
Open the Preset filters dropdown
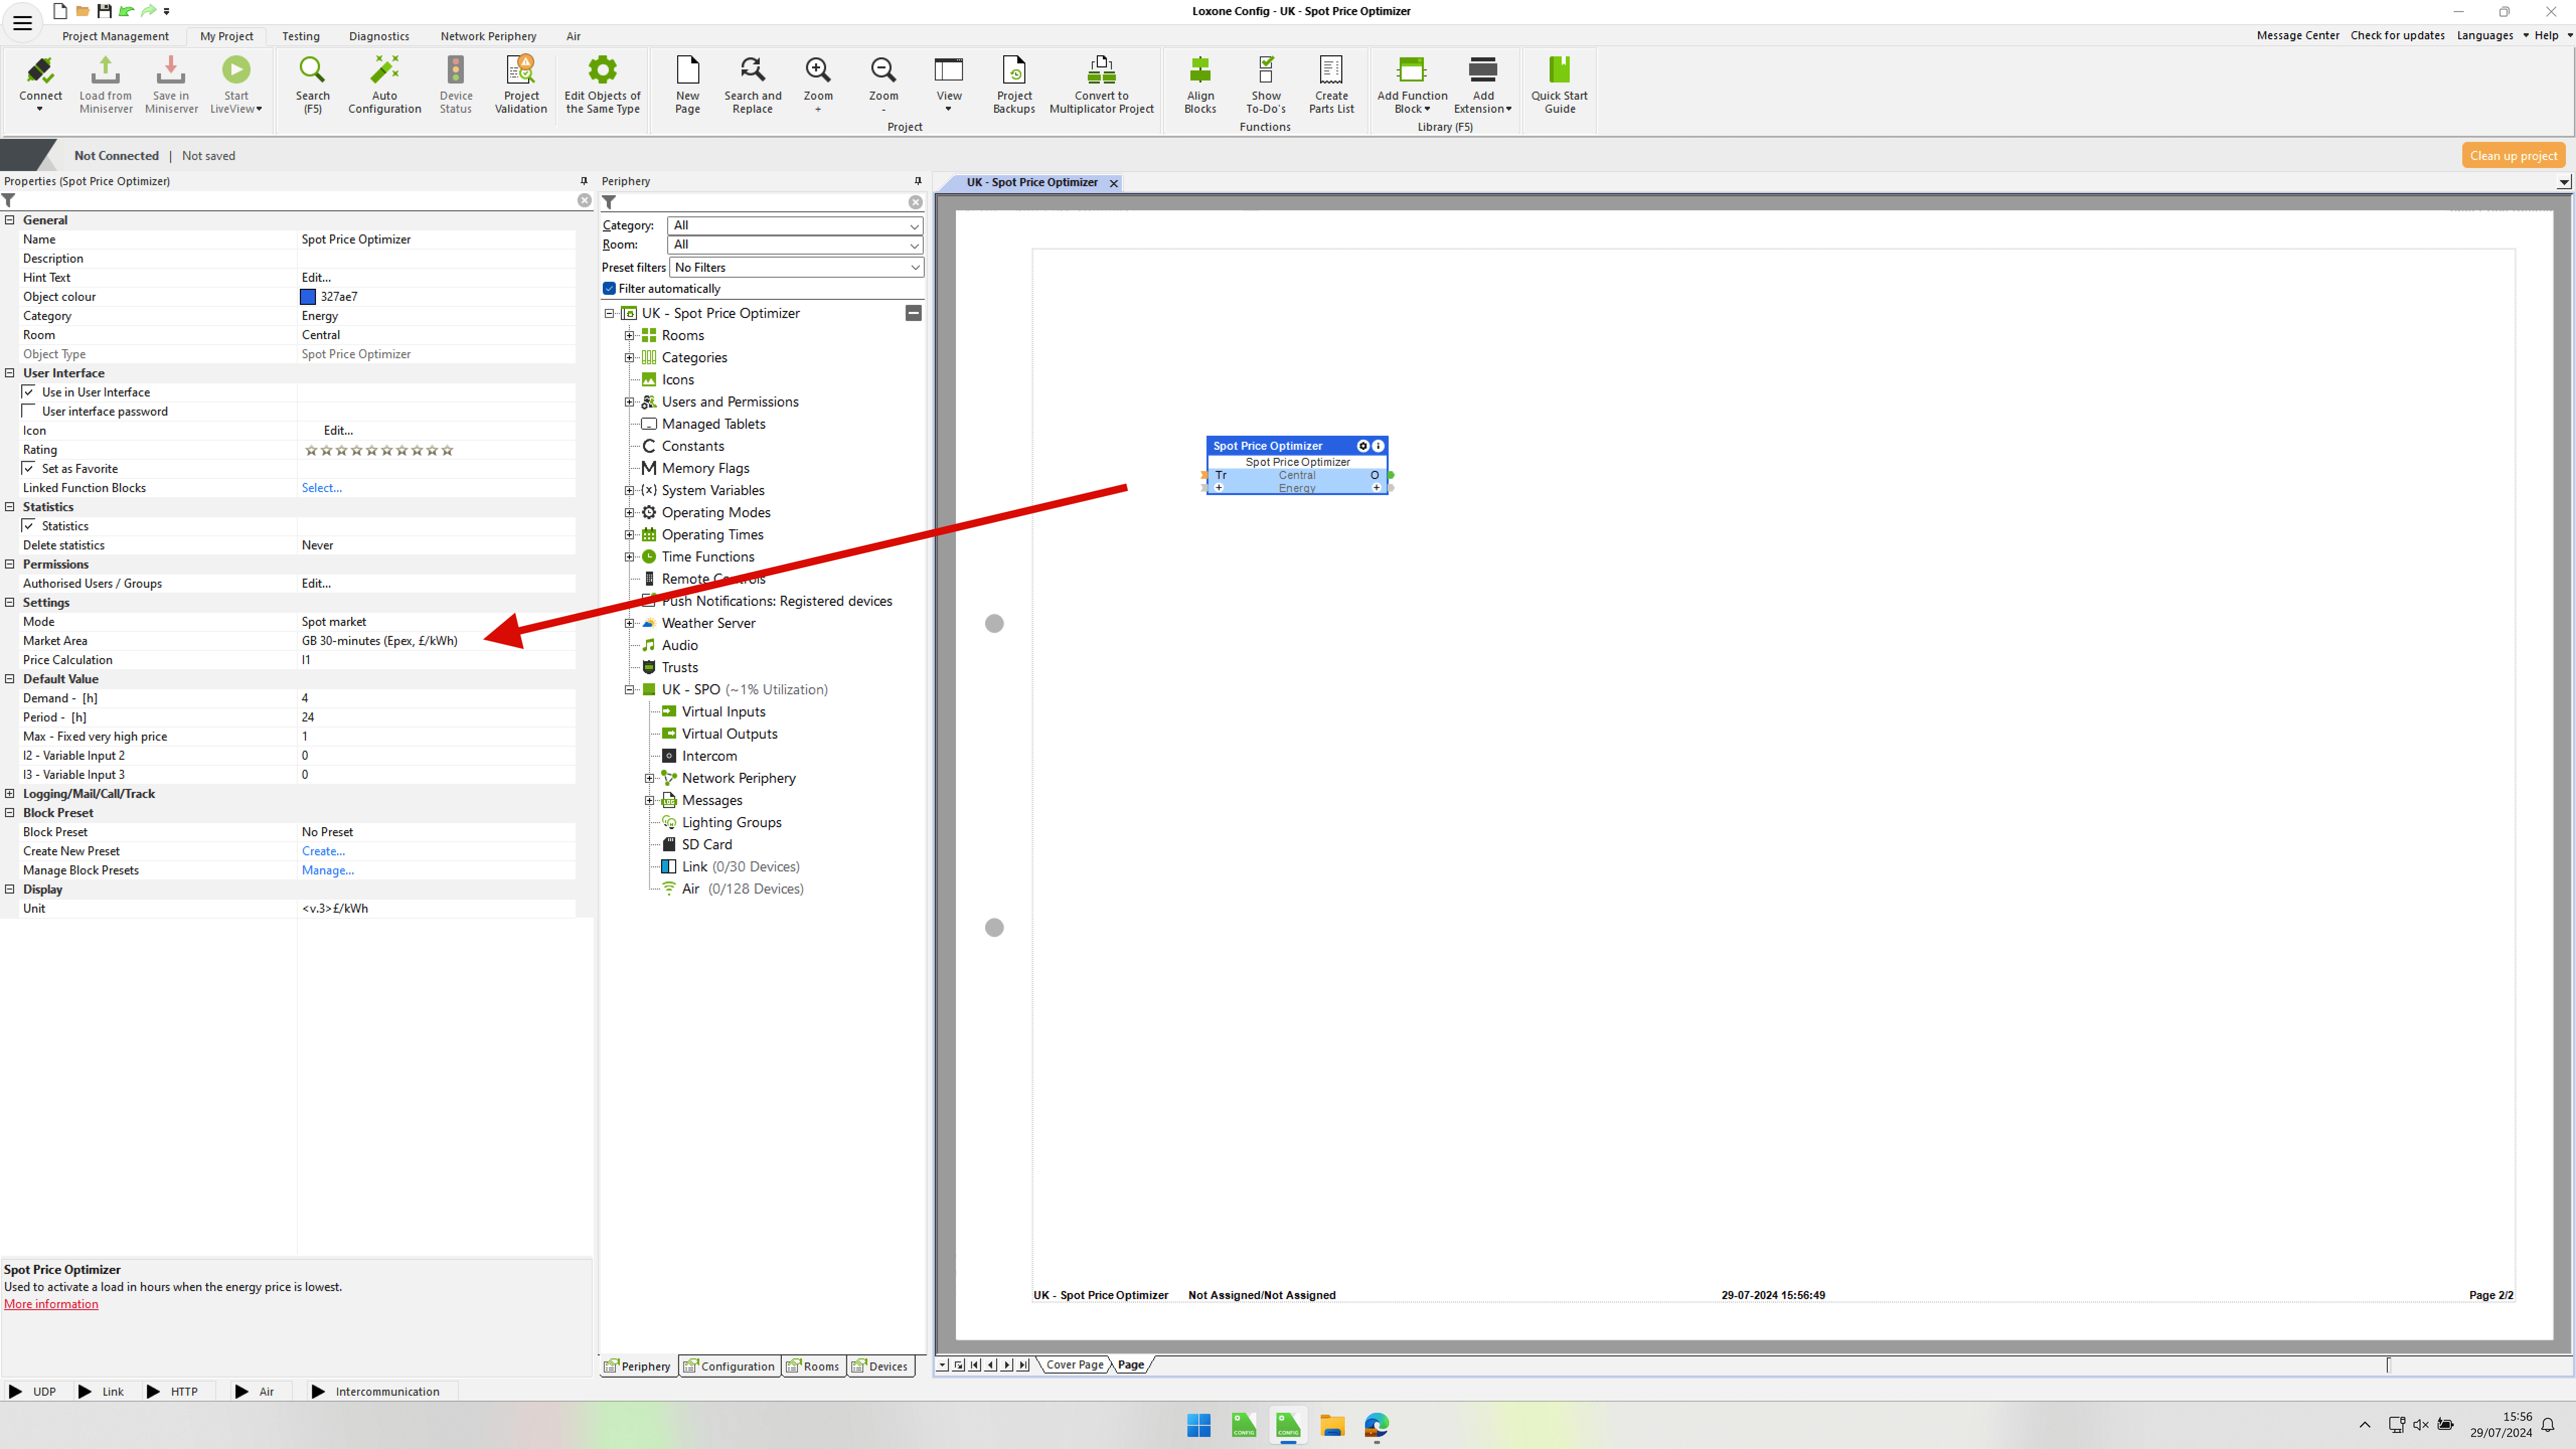796,267
